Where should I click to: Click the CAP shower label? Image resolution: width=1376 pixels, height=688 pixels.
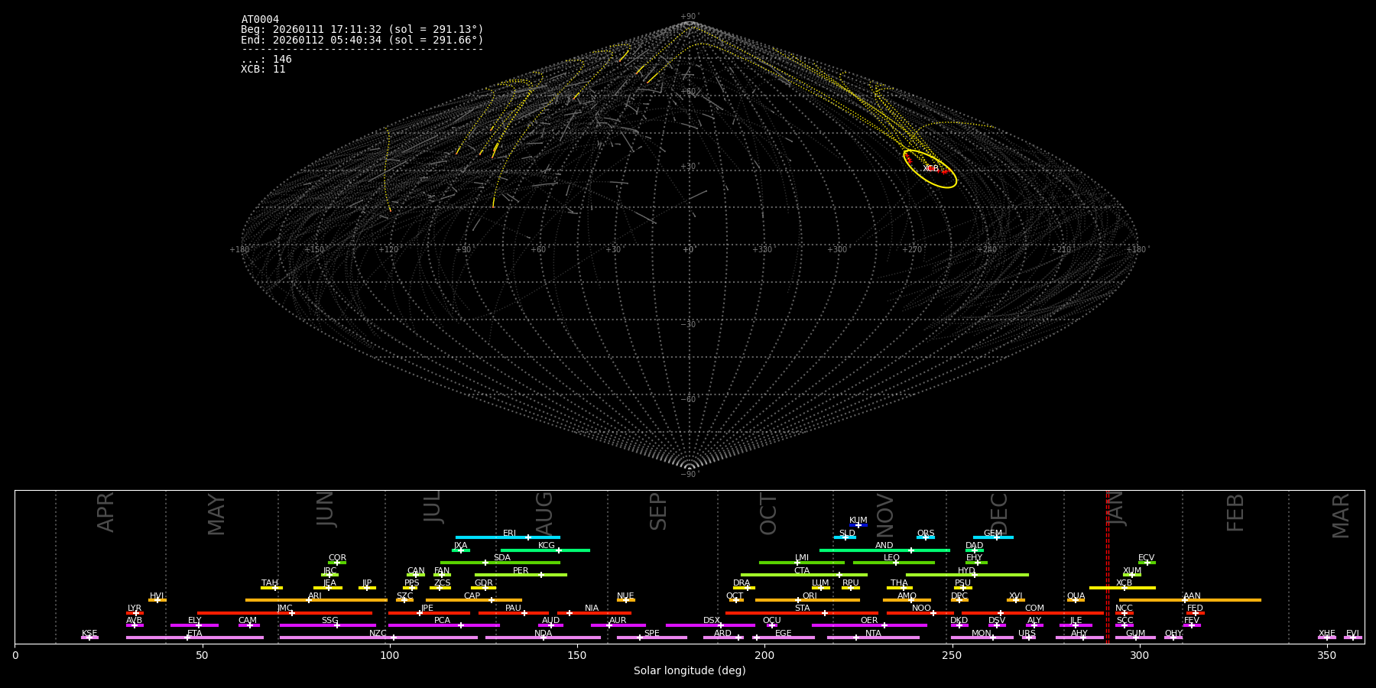pos(472,596)
